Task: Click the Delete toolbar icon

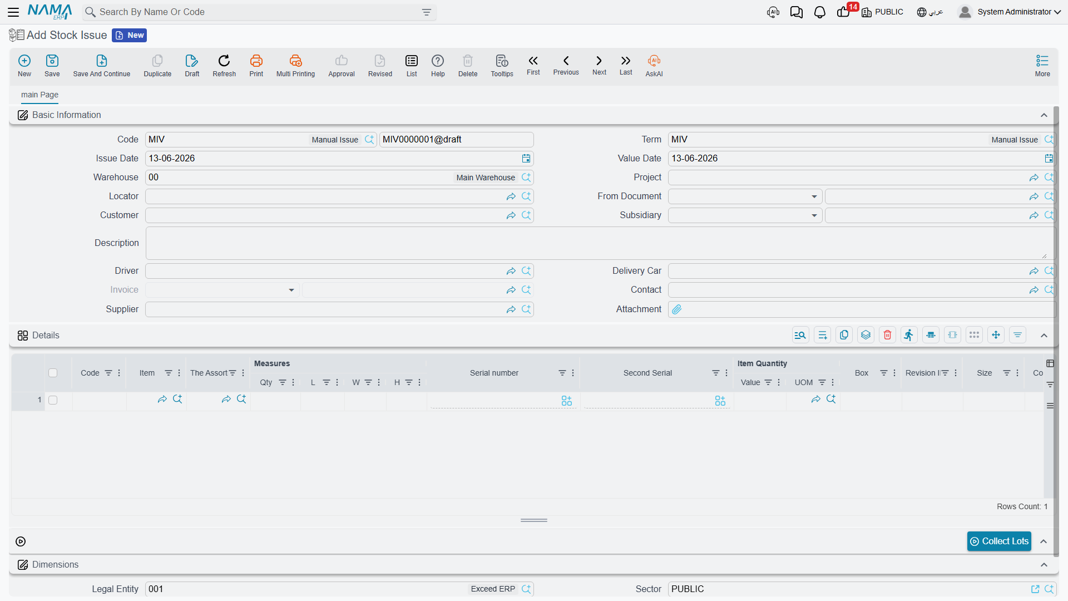Action: pyautogui.click(x=468, y=65)
